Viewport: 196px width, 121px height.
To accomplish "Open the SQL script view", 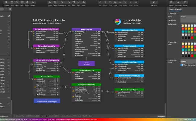I will tap(154, 3).
